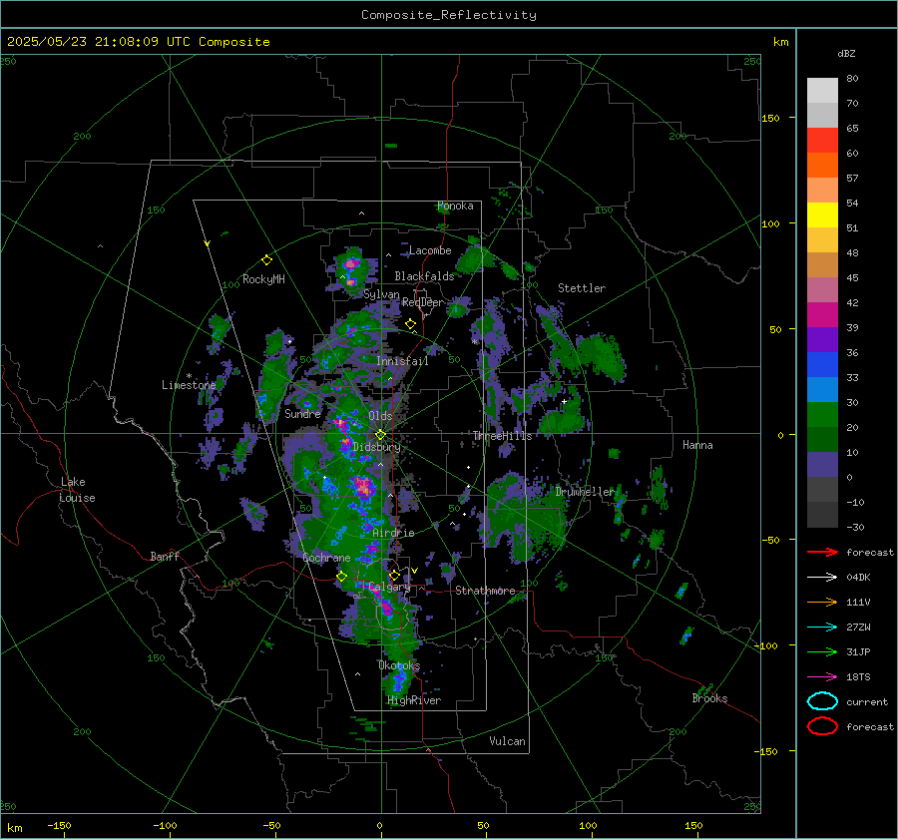Click the yellow diamond marker below Cochrane
This screenshot has height=839, width=898.
point(341,577)
